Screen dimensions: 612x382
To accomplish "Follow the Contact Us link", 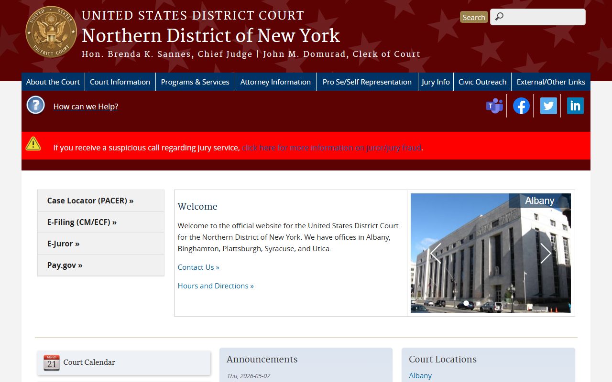I will click(198, 267).
